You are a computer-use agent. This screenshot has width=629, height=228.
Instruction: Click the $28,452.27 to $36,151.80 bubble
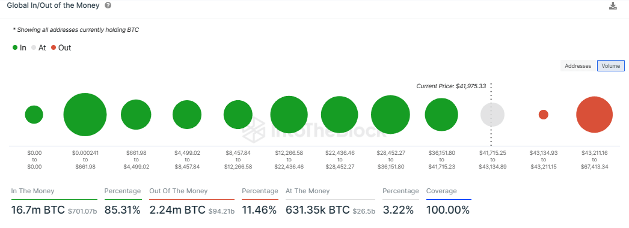pos(390,115)
